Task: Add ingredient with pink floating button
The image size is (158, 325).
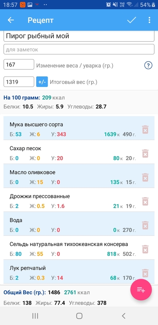Action: pyautogui.click(x=141, y=290)
